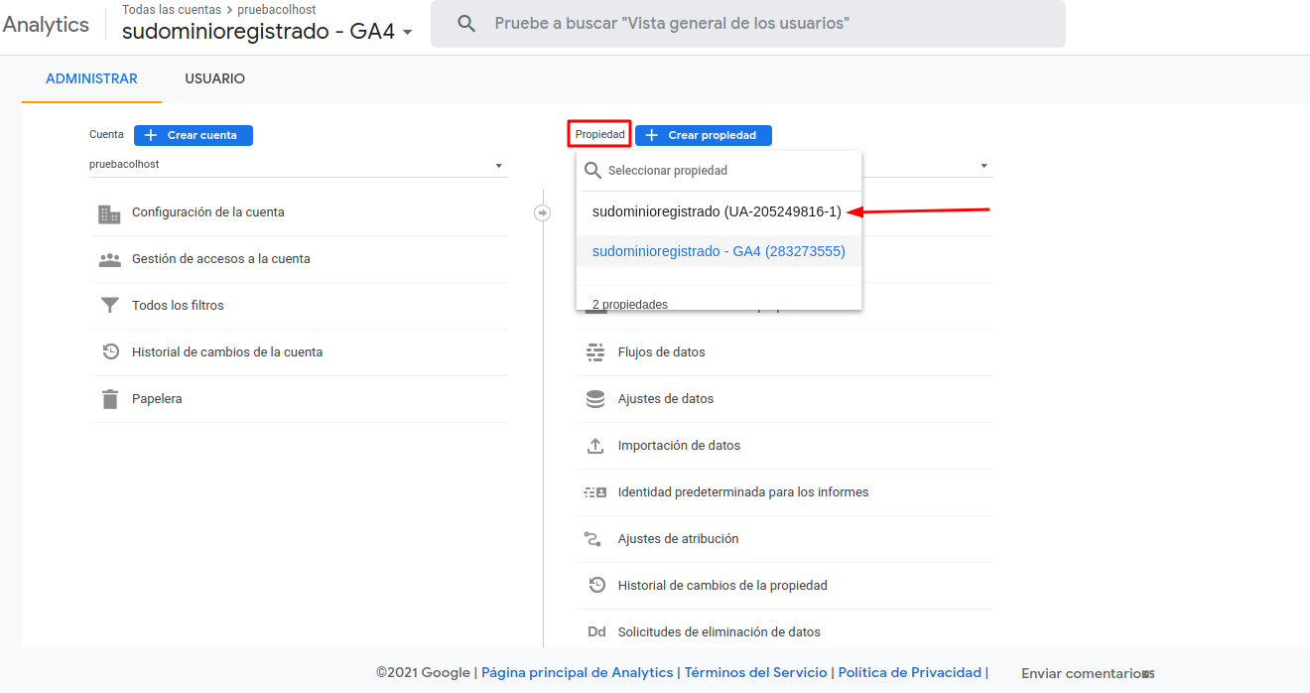Open Términos del Servicio footer link
Screen dimensions: 1310x693
tap(756, 672)
